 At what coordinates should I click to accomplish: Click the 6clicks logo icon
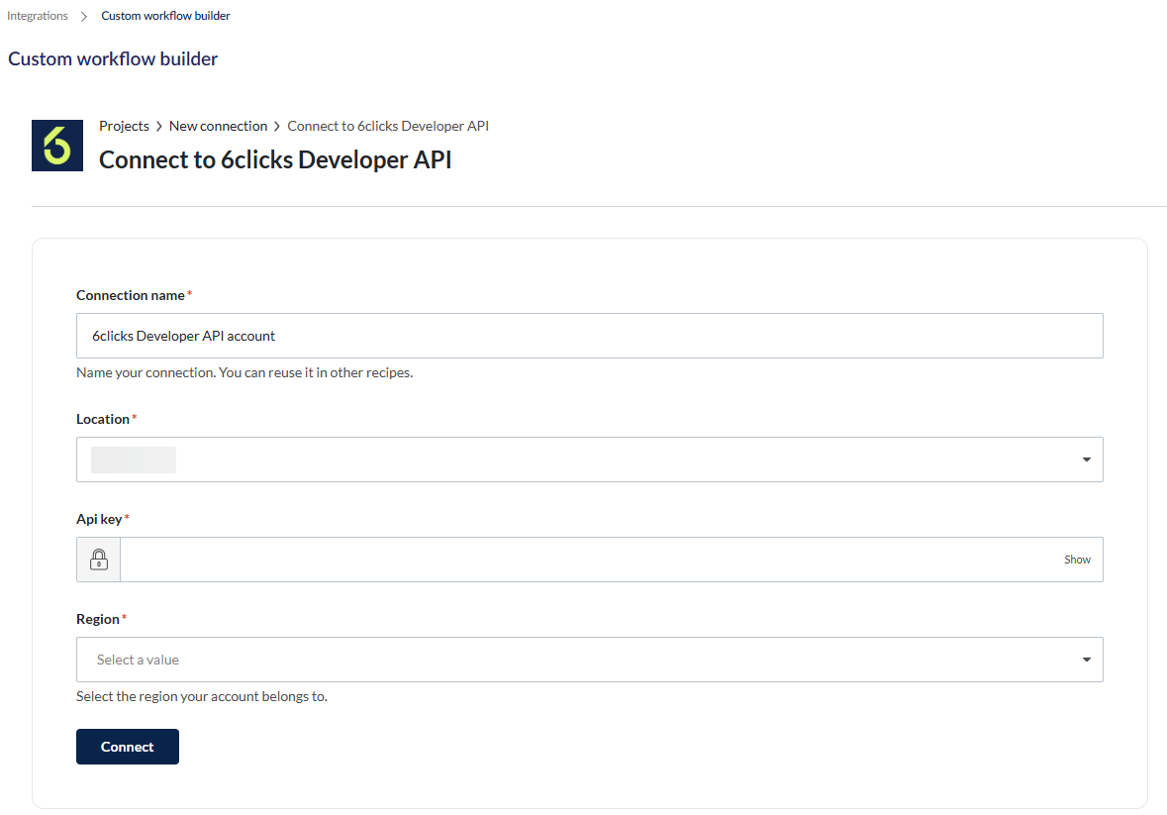tap(57, 146)
